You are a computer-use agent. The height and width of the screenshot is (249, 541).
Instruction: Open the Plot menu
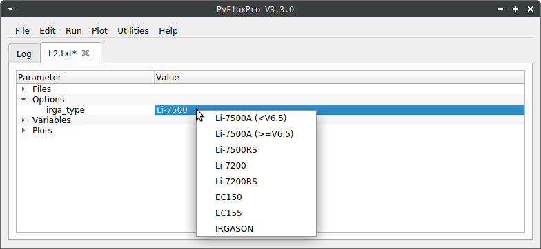(x=99, y=30)
